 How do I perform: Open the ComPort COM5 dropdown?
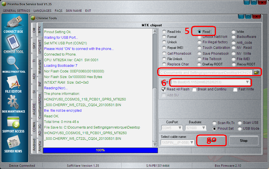click(180, 128)
